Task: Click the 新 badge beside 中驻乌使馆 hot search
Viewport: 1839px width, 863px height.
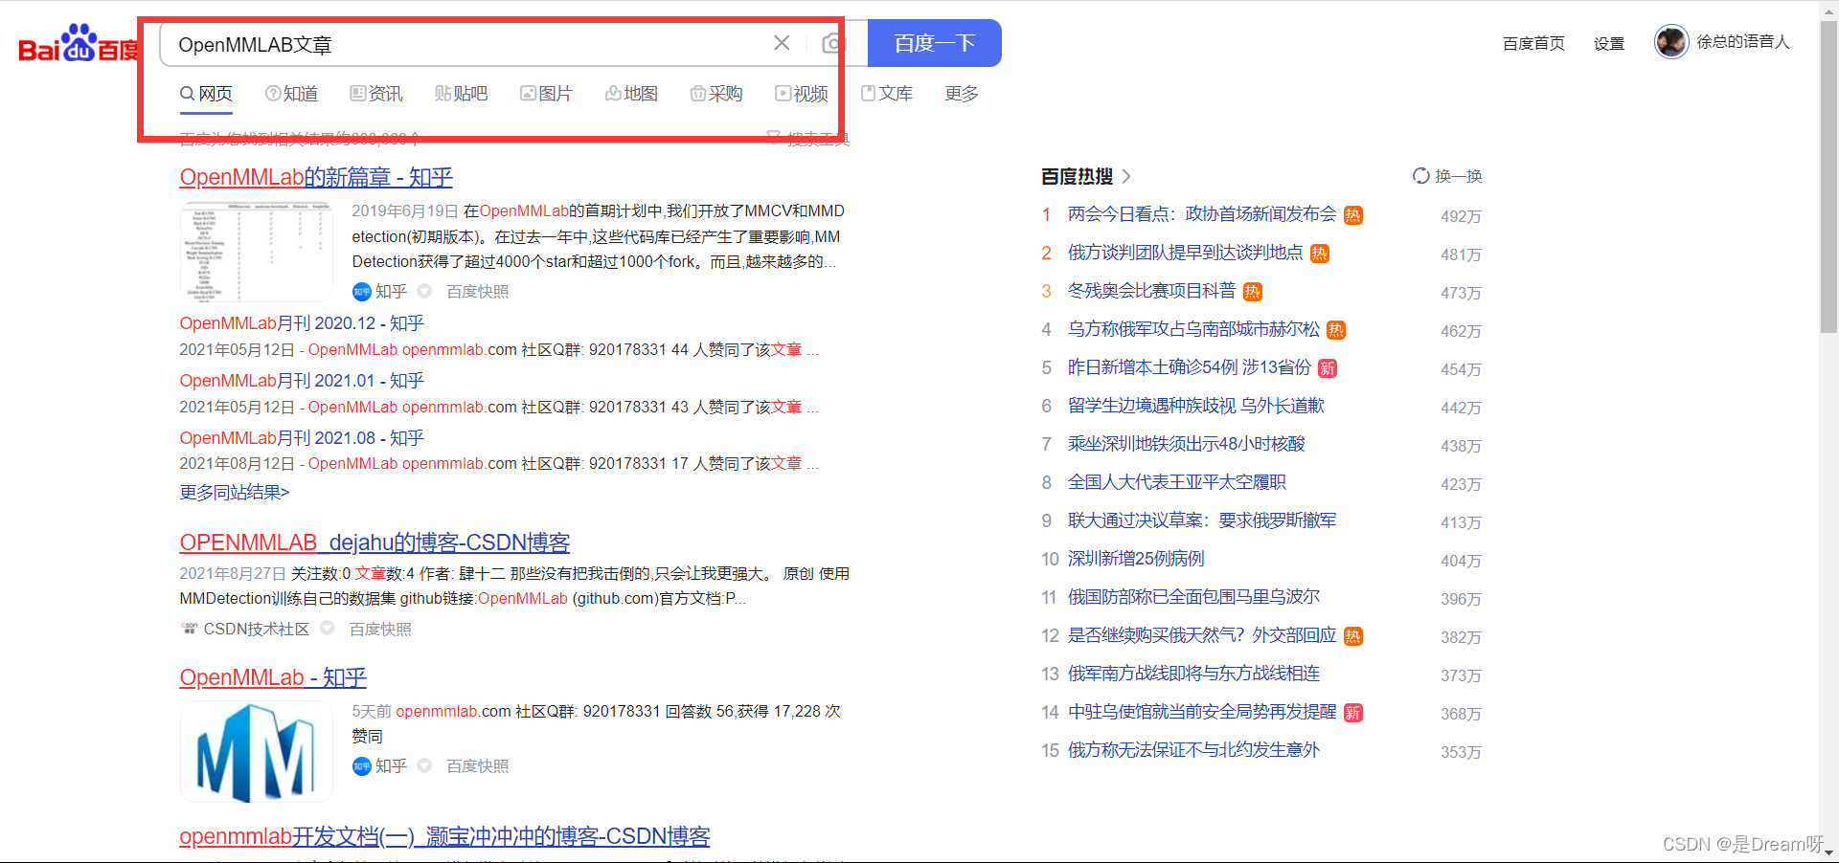Action: tap(1352, 713)
